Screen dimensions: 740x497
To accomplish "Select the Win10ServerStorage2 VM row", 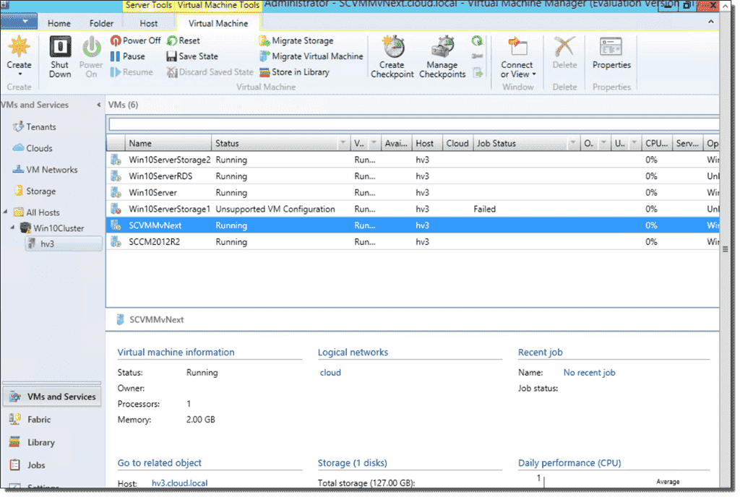I will coord(413,160).
